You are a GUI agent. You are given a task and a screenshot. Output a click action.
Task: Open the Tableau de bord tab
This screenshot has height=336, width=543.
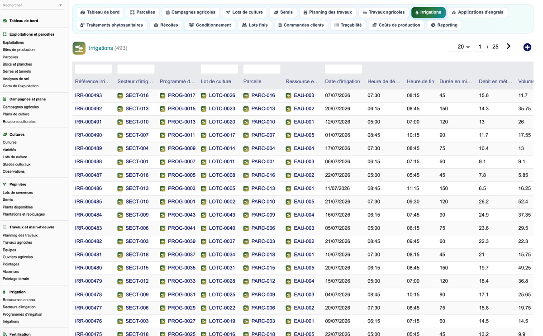pos(100,12)
